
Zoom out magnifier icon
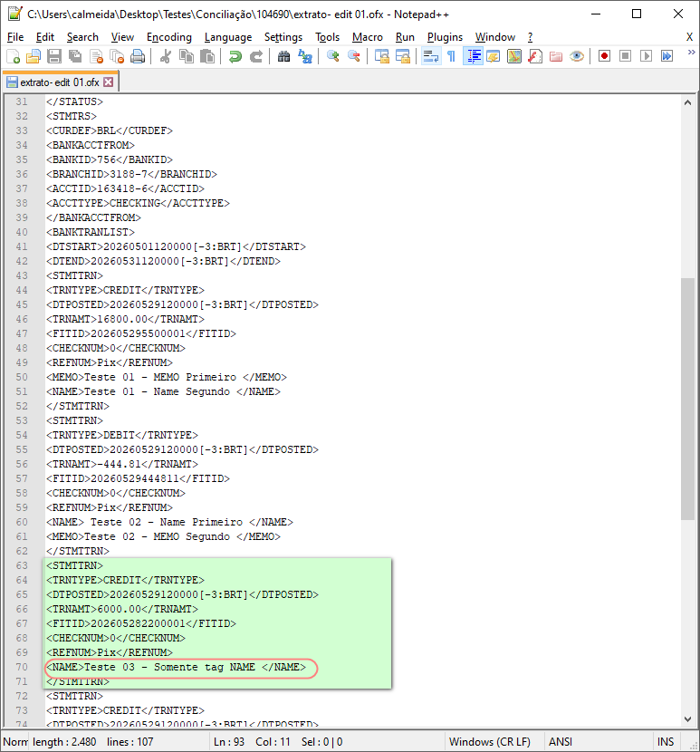[x=354, y=56]
